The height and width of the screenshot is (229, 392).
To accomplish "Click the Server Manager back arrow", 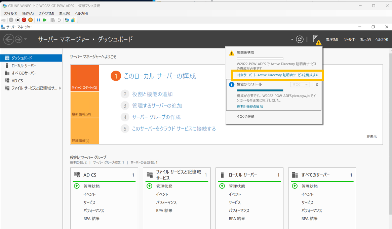I will [x=9, y=39].
